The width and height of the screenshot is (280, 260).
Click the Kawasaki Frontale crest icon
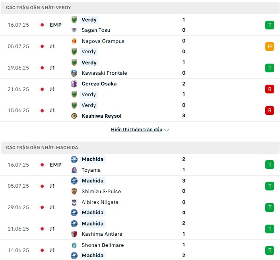74,73
